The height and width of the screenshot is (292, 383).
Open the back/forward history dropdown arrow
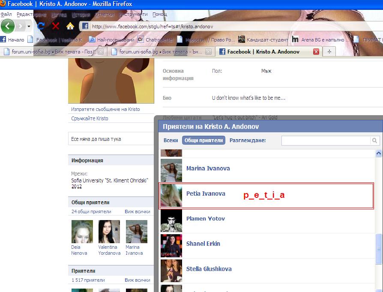[x=29, y=26]
